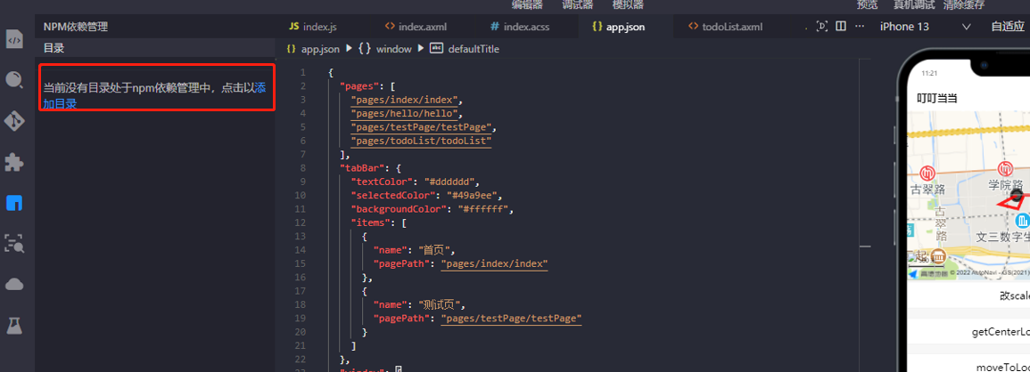
Task: Click the 真机调试 button
Action: (914, 4)
